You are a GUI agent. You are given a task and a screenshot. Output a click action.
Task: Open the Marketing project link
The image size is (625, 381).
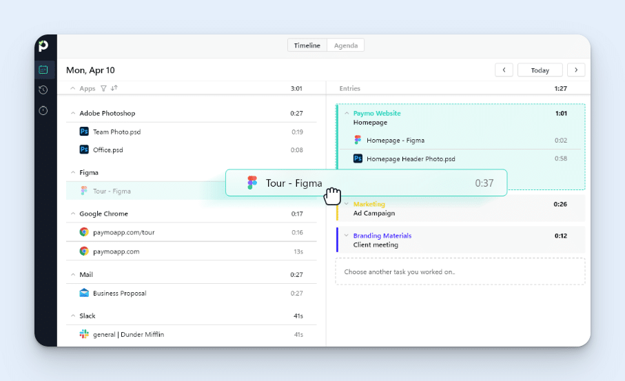(369, 204)
